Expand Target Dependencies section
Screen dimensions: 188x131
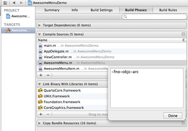coord(39,25)
